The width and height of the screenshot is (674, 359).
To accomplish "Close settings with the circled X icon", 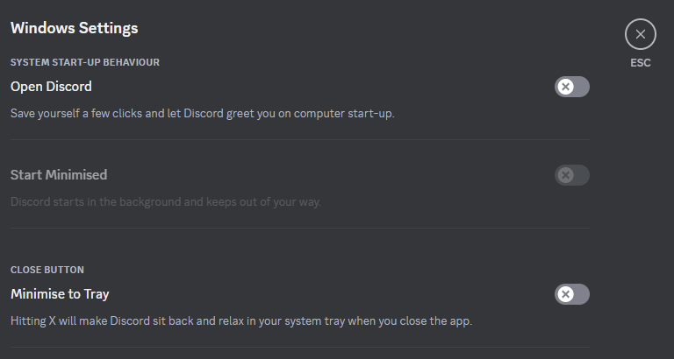I will point(641,35).
